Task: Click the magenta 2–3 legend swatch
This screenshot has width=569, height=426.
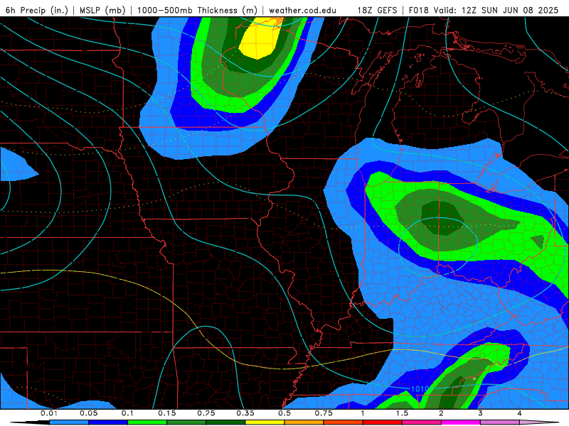Action: 461,422
